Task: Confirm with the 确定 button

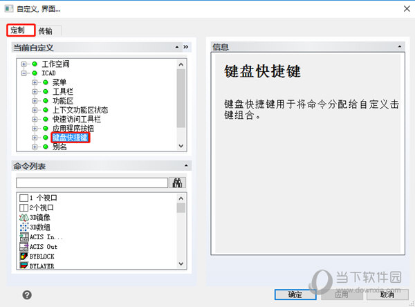Action: coord(295,295)
